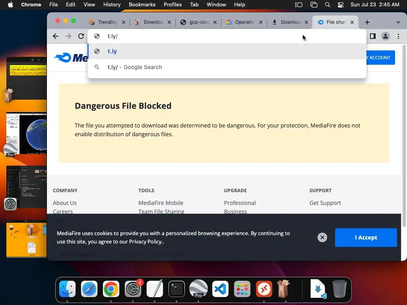The width and height of the screenshot is (407, 305).
Task: Select Google Earth Stage Manager thumbnail
Action: [26, 133]
